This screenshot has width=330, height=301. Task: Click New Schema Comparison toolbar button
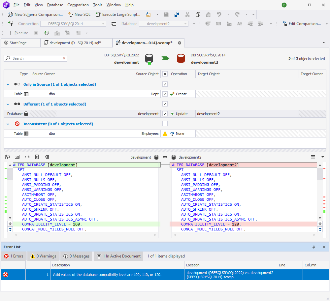(35, 15)
